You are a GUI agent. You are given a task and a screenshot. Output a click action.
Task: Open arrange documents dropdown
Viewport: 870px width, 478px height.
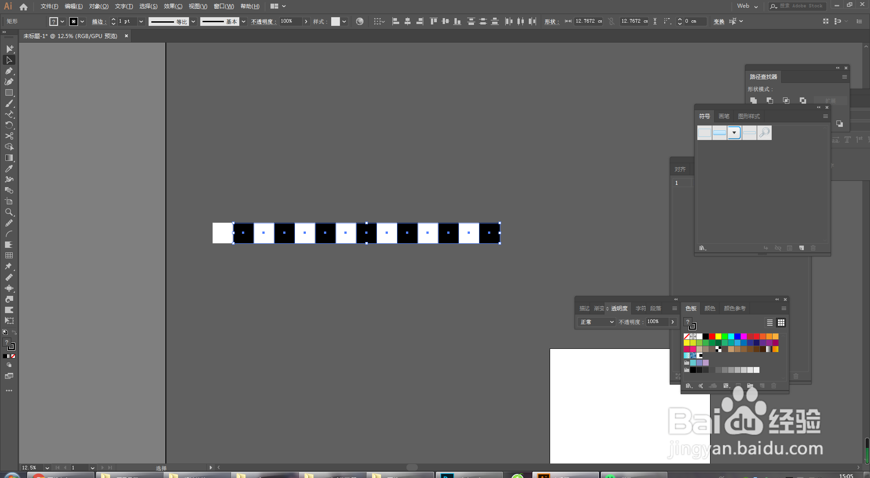pyautogui.click(x=278, y=6)
